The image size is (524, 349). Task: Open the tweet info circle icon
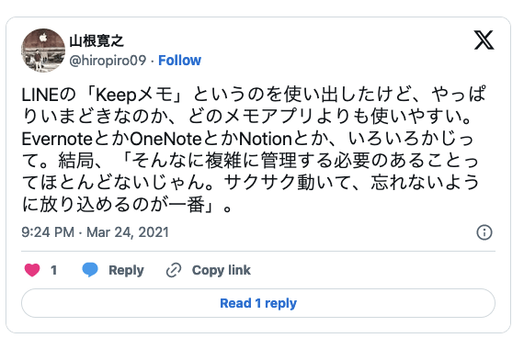pos(484,232)
